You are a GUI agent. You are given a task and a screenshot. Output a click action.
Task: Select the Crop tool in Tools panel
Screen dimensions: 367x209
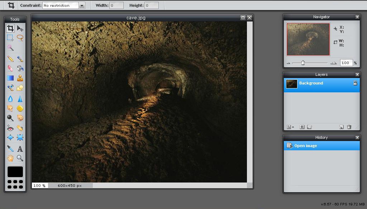(10, 28)
